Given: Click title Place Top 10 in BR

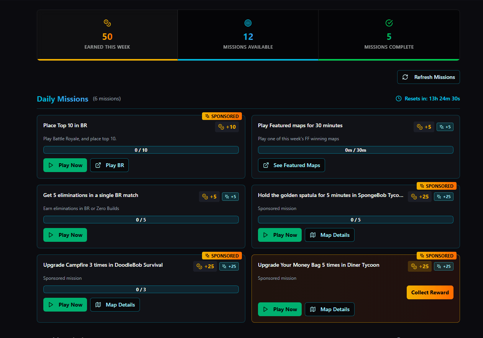Looking at the screenshot, I should (x=65, y=125).
